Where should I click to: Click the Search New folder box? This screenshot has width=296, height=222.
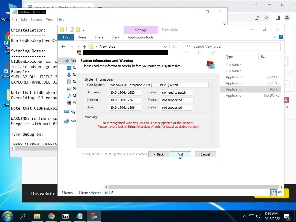pyautogui.click(x=231, y=47)
